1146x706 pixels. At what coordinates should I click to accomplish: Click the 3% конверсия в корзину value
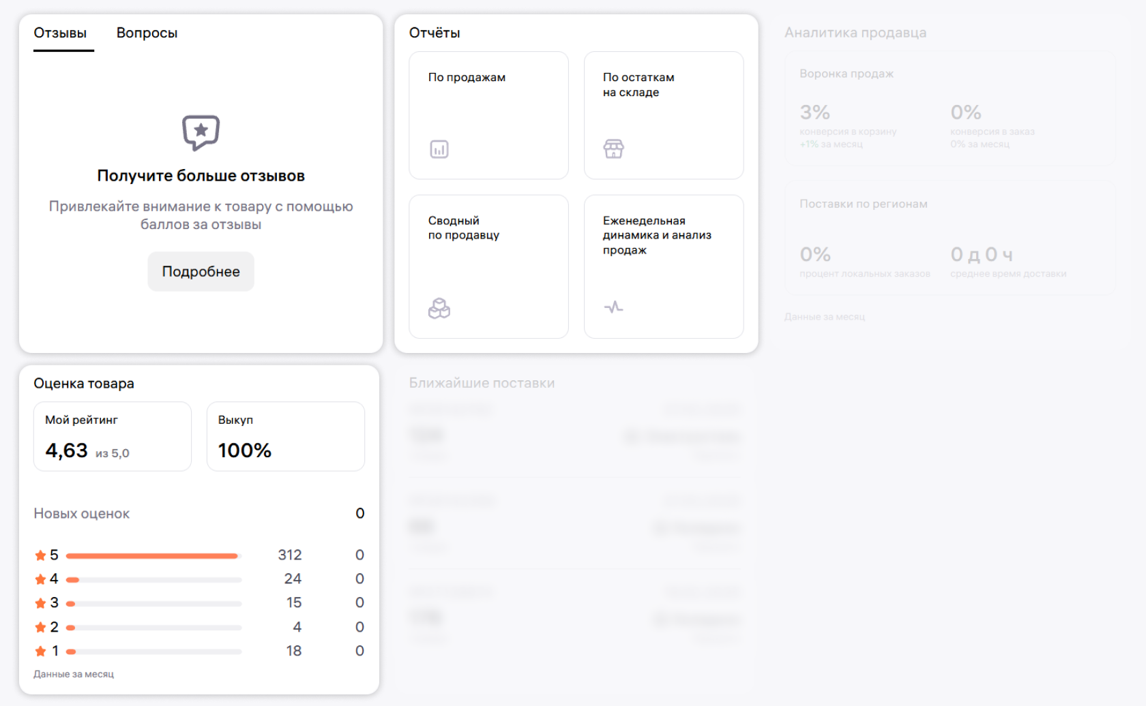click(x=815, y=112)
